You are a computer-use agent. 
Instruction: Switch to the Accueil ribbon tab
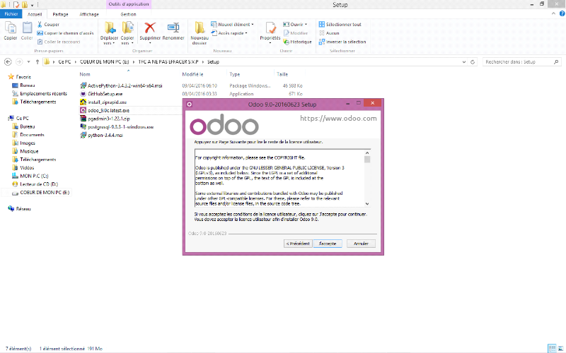(35, 14)
